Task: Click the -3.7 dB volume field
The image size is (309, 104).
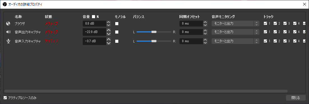Action: pyautogui.click(x=94, y=41)
